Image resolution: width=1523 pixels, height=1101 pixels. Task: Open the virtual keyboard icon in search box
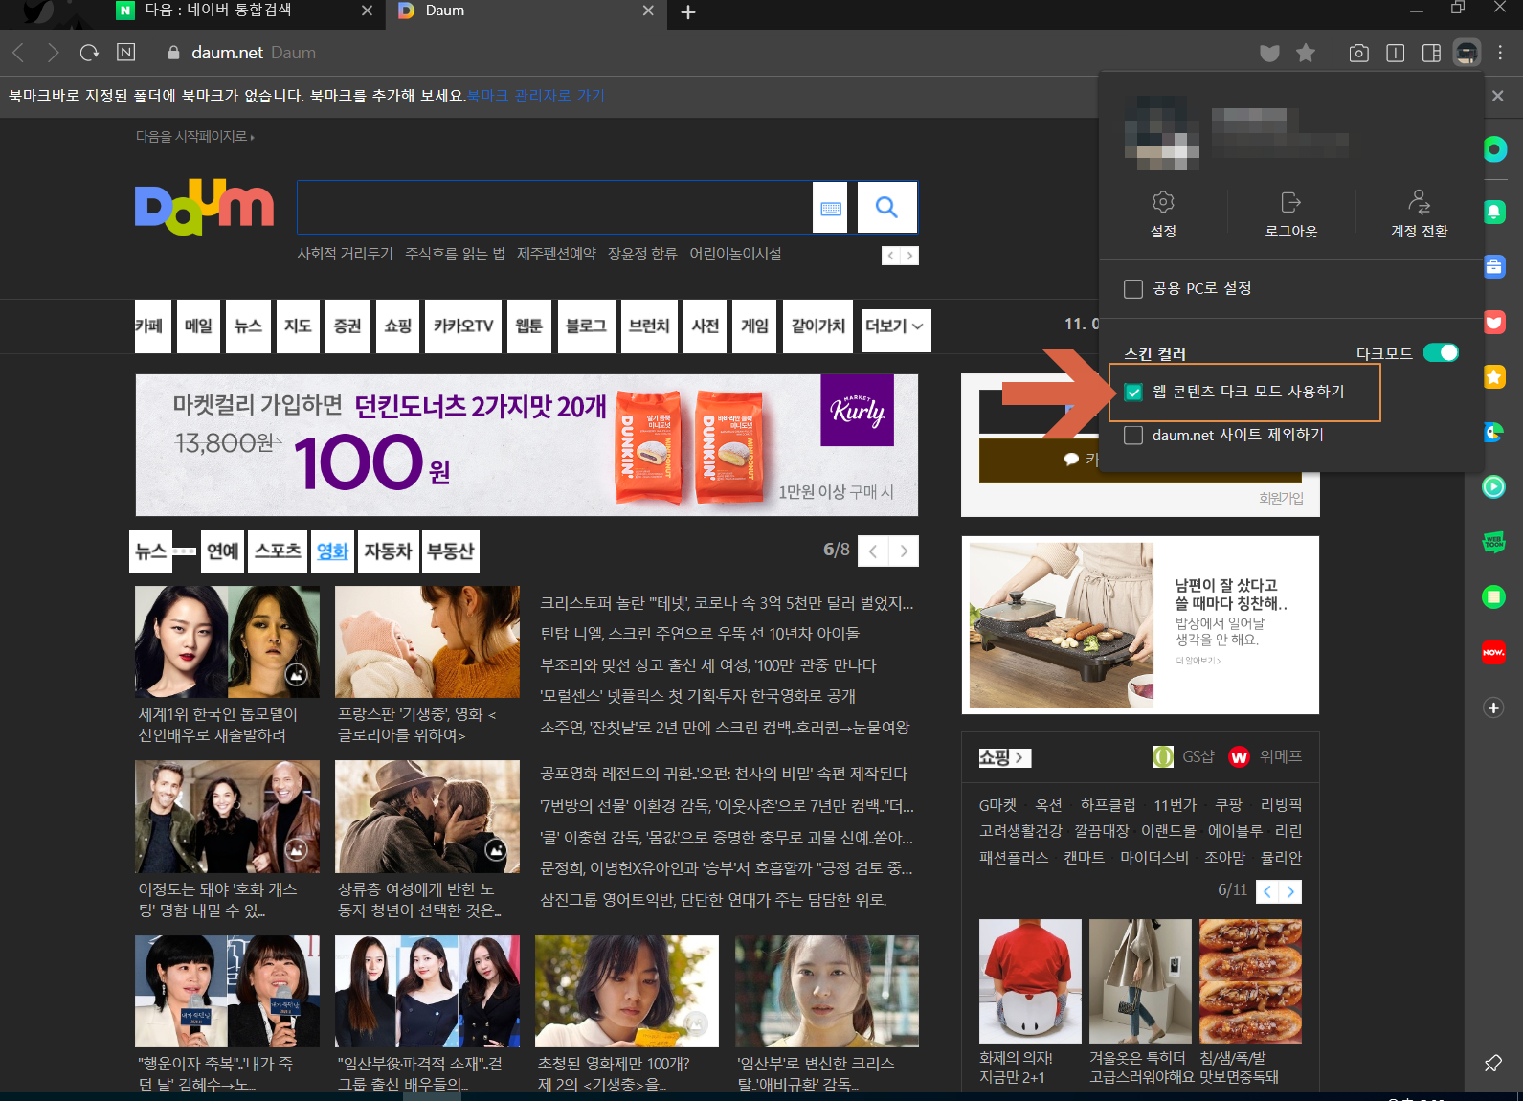[831, 208]
